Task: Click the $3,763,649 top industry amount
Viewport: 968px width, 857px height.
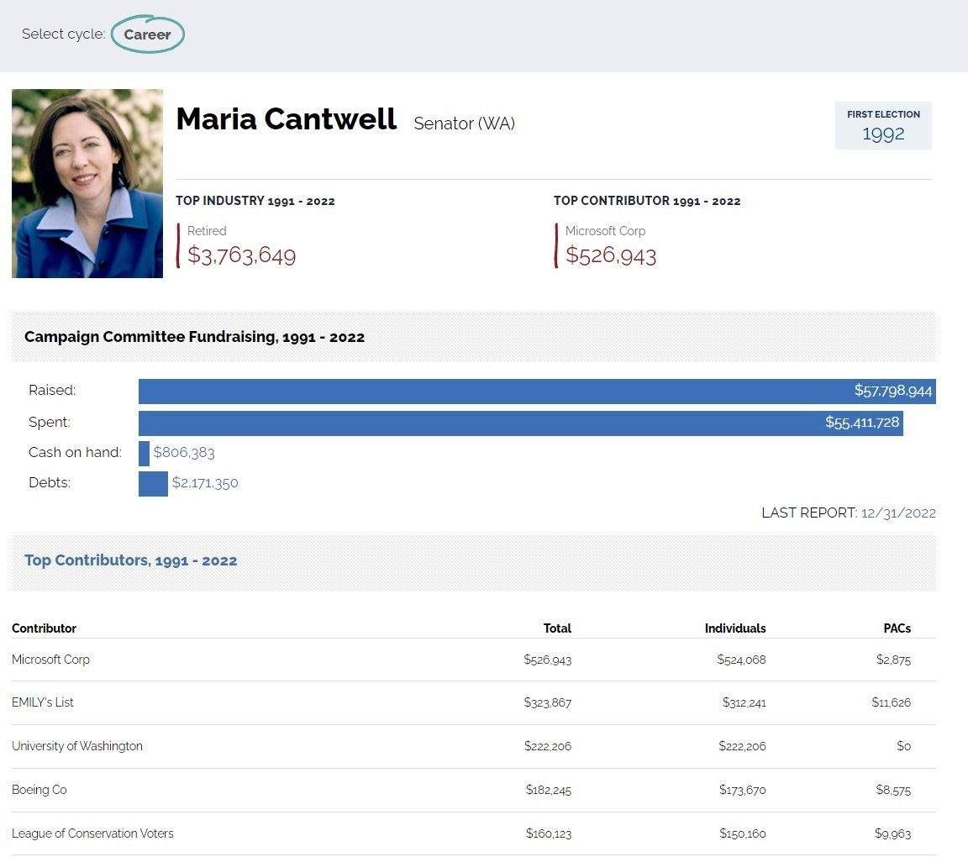Action: 241,255
